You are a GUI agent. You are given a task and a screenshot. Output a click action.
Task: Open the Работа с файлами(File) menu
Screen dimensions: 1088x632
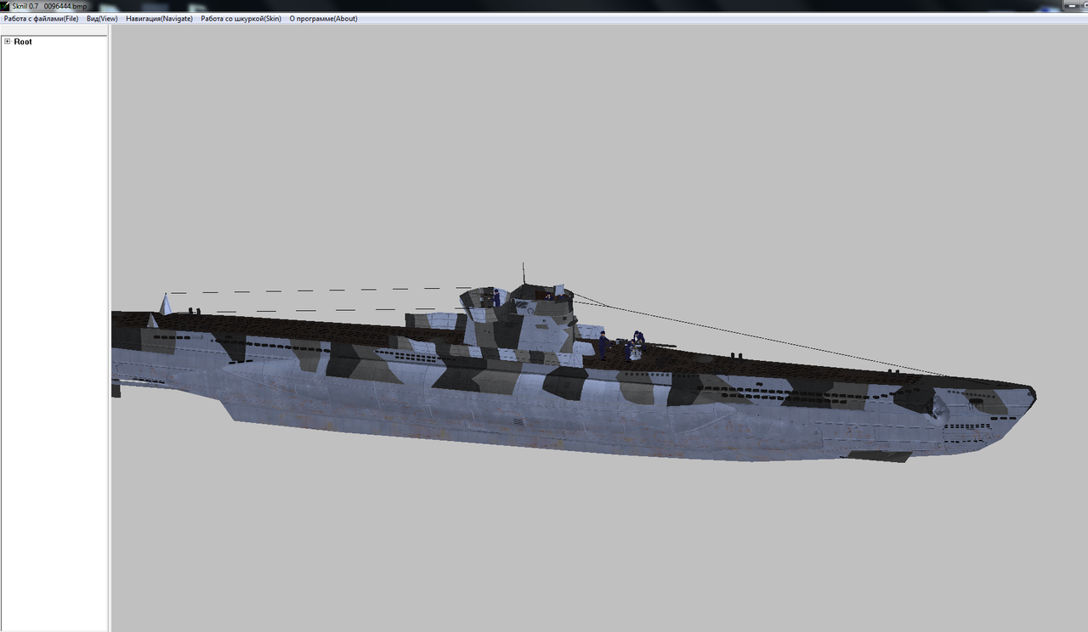[x=41, y=19]
